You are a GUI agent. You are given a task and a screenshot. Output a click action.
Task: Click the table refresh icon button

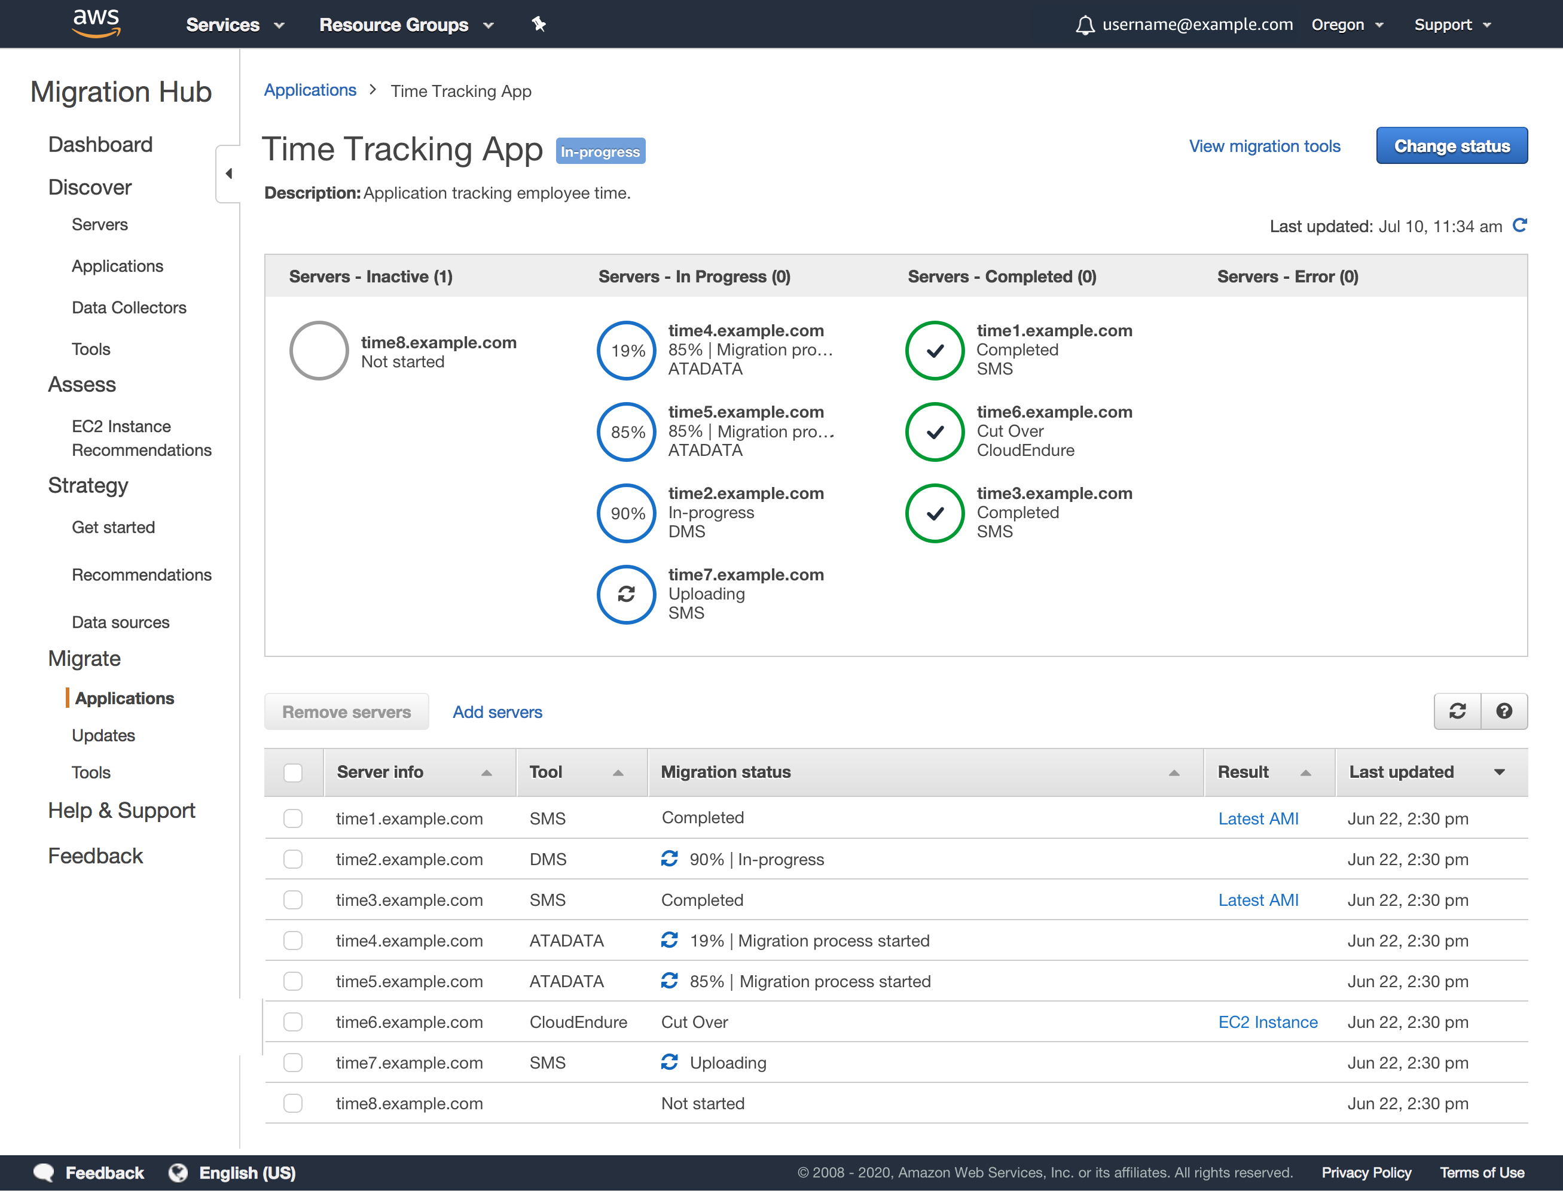(1457, 711)
